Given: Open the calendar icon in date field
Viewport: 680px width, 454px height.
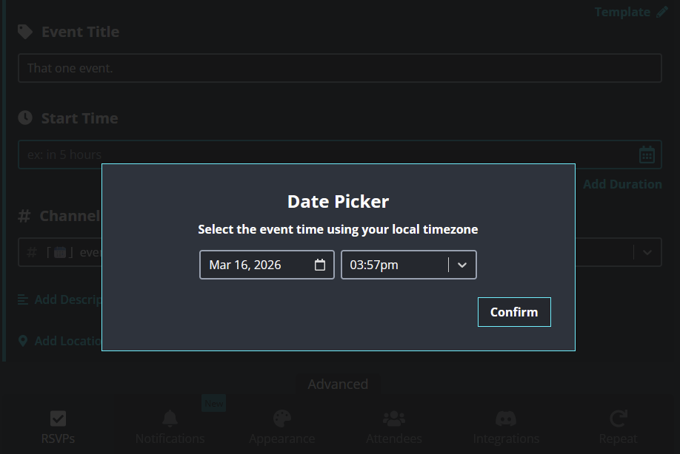Looking at the screenshot, I should click(x=320, y=265).
